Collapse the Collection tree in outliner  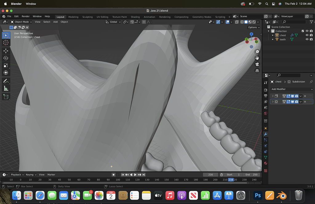point(269,31)
